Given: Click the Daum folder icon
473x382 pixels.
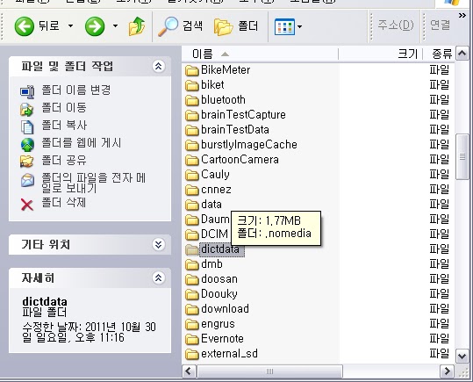Looking at the screenshot, I should (x=191, y=220).
